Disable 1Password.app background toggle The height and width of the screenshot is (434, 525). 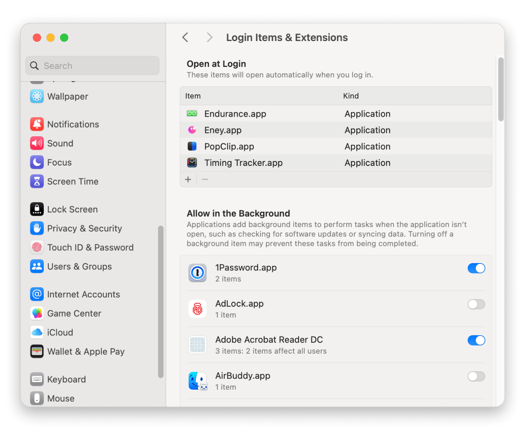476,268
